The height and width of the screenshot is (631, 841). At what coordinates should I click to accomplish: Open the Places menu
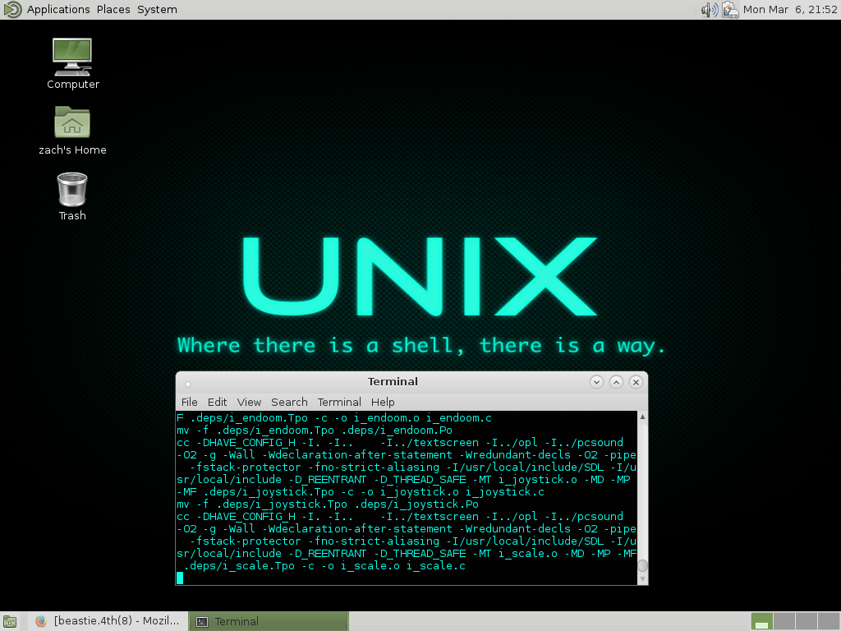coord(113,9)
